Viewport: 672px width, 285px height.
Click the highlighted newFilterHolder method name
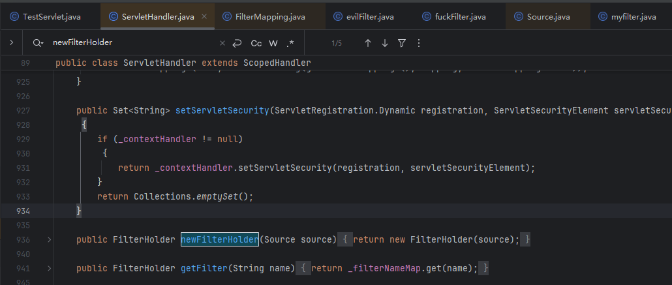(x=219, y=239)
